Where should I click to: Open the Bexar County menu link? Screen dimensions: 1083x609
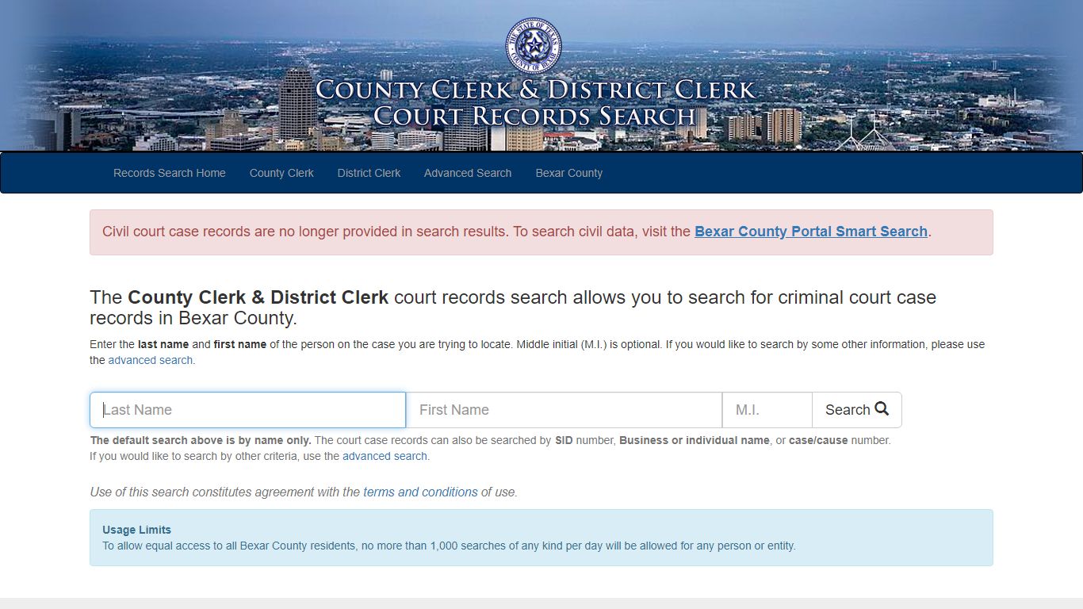568,173
